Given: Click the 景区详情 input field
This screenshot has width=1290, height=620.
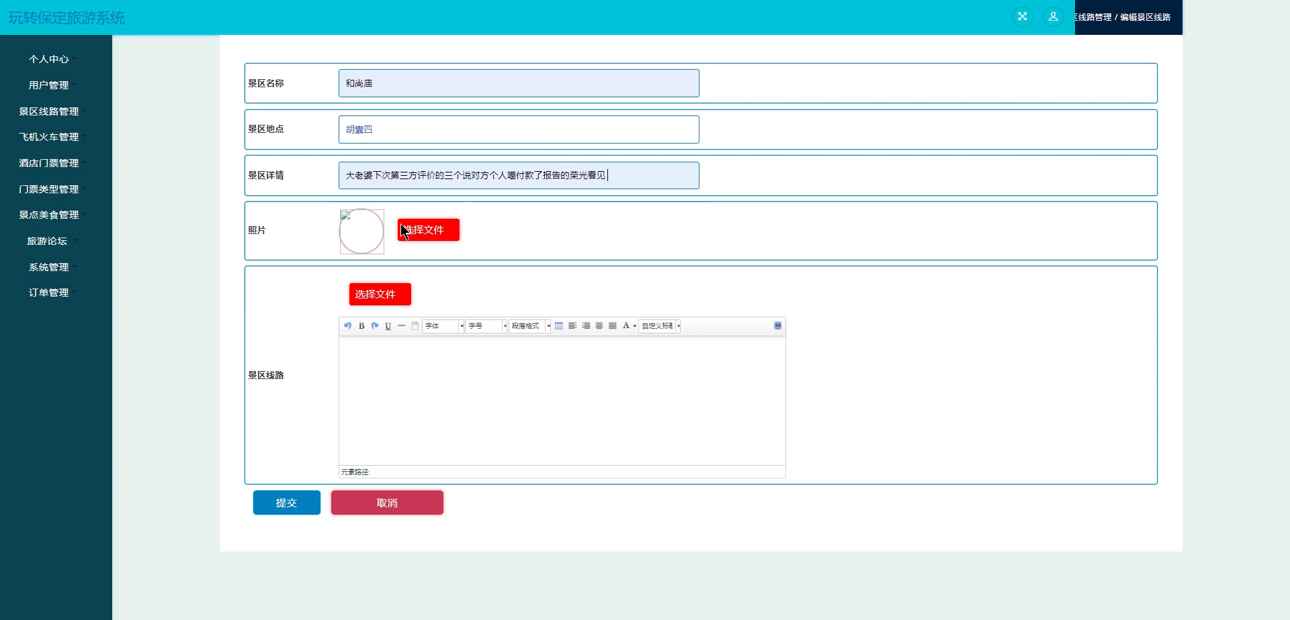Looking at the screenshot, I should [x=519, y=175].
